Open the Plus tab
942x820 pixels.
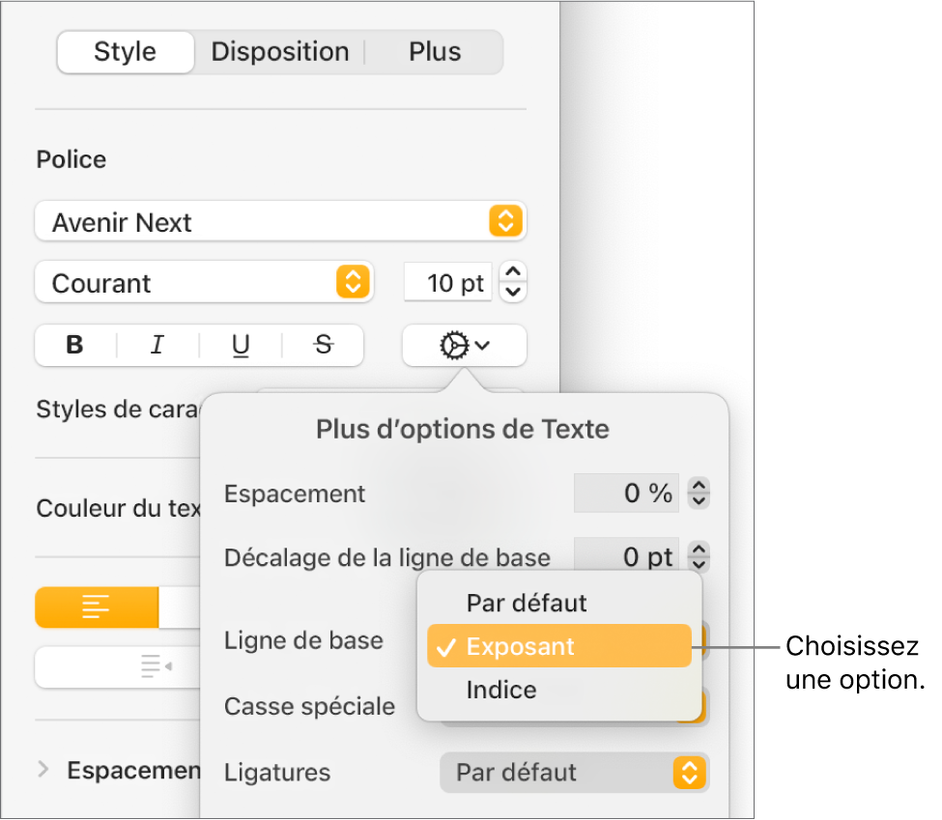(x=435, y=52)
